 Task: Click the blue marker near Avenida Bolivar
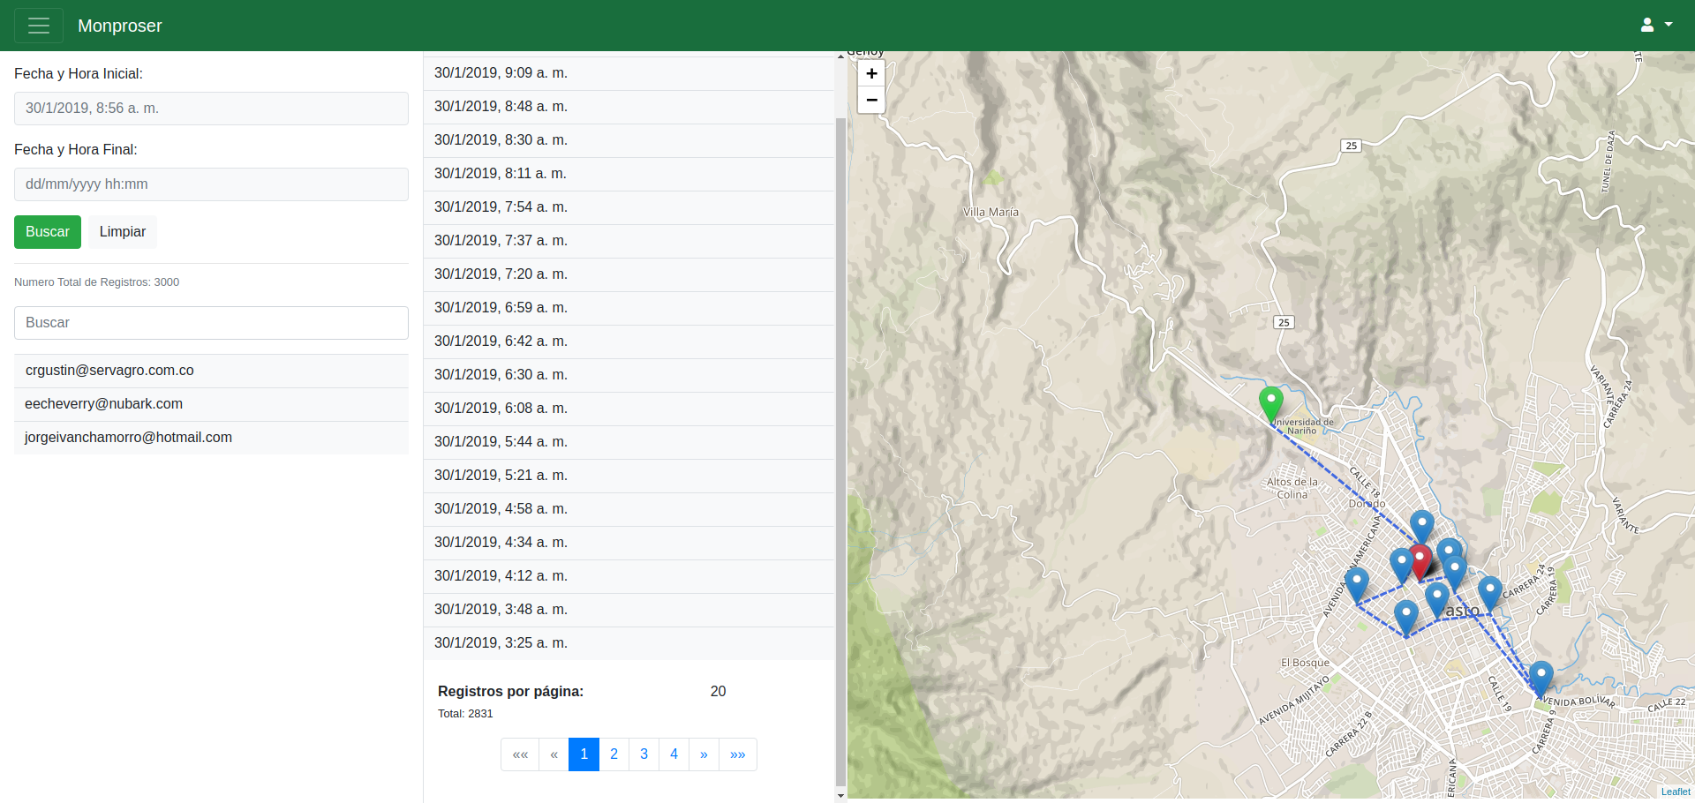[1541, 677]
